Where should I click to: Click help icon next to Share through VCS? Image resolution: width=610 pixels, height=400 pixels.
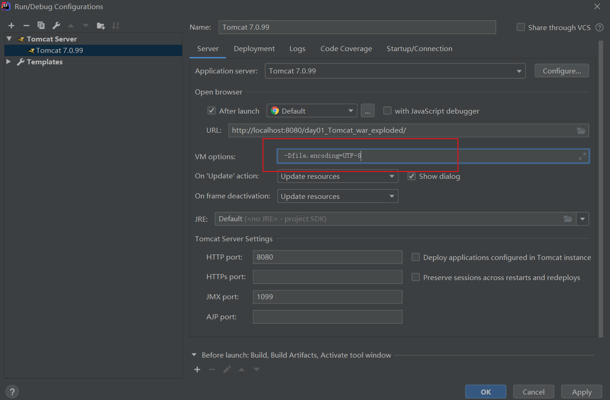(x=599, y=27)
